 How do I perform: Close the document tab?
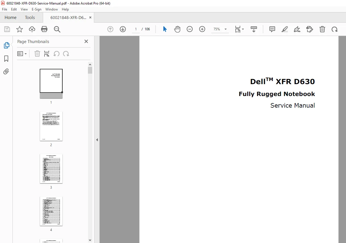[90, 18]
